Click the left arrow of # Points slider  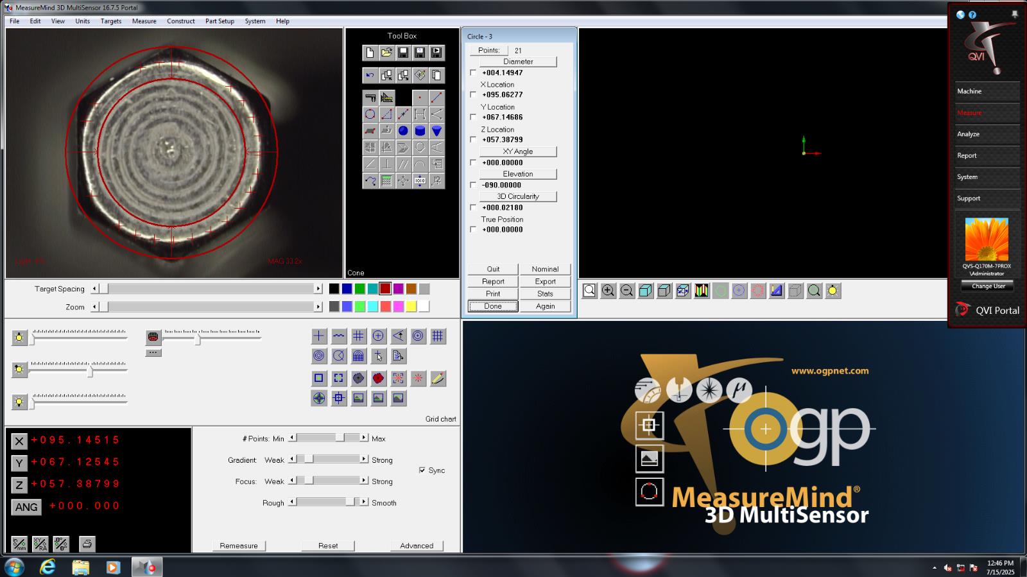(x=292, y=438)
